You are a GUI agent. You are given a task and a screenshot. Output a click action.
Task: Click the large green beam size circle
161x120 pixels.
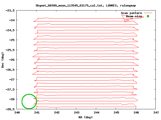[x=29, y=101]
